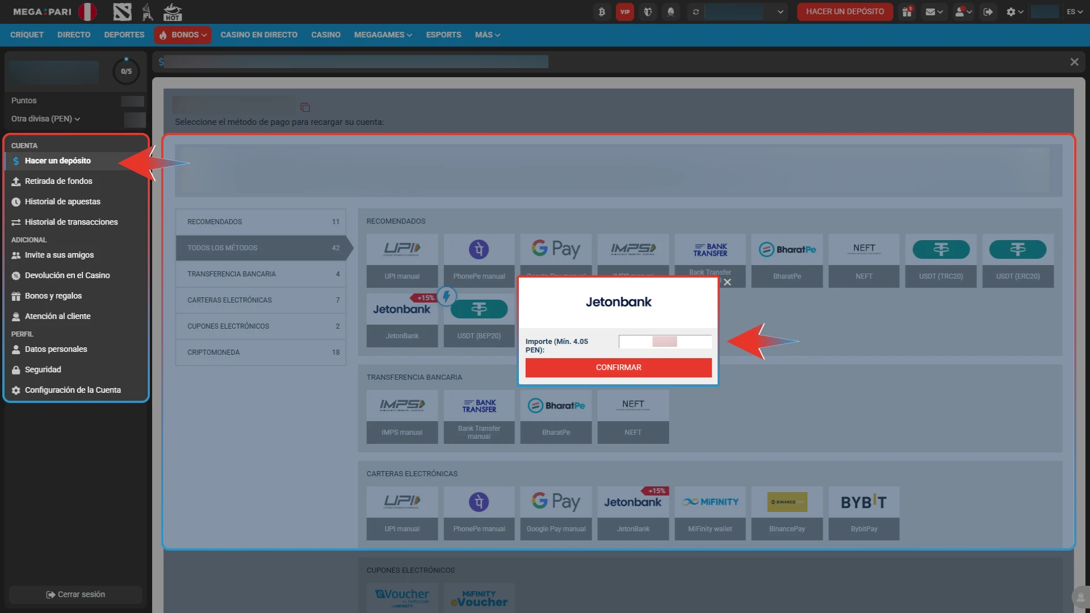Choose BybitPay method

[x=864, y=513]
